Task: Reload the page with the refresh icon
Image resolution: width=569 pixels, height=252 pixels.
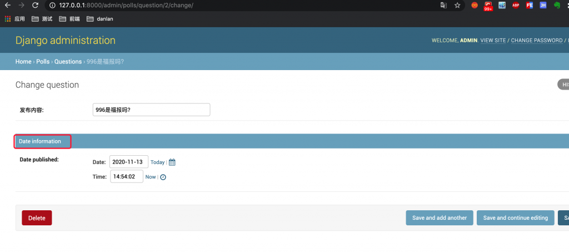Action: point(35,5)
